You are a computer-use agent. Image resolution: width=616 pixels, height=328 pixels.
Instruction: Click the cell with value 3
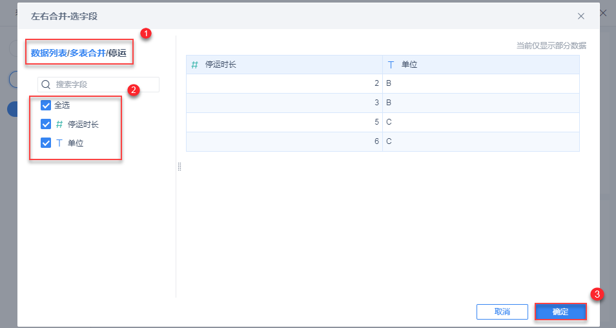point(284,103)
